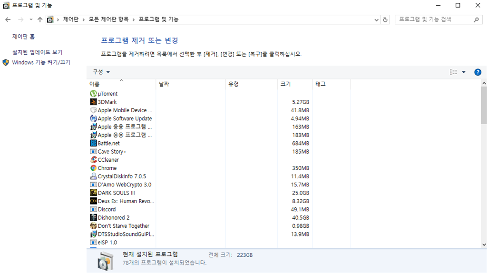Click the Windows features shield icon
Viewport: 487px width, 273px height.
click(x=6, y=62)
